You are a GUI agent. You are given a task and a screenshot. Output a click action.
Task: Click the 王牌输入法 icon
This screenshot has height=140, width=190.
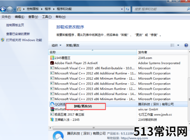(x=52, y=120)
